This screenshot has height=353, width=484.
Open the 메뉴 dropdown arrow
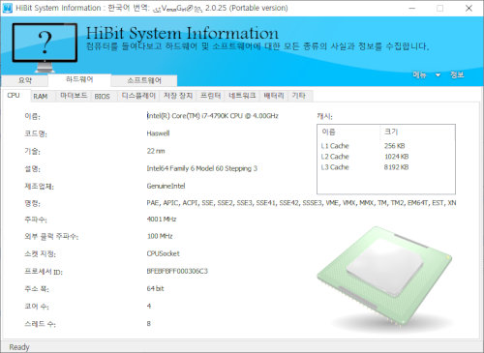click(438, 75)
